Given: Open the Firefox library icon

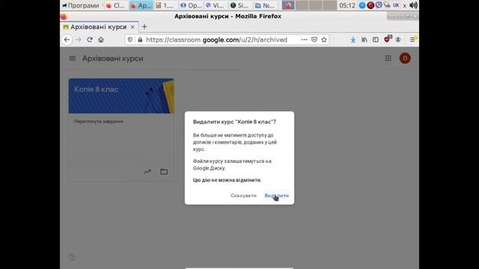Looking at the screenshot, I should (x=364, y=40).
